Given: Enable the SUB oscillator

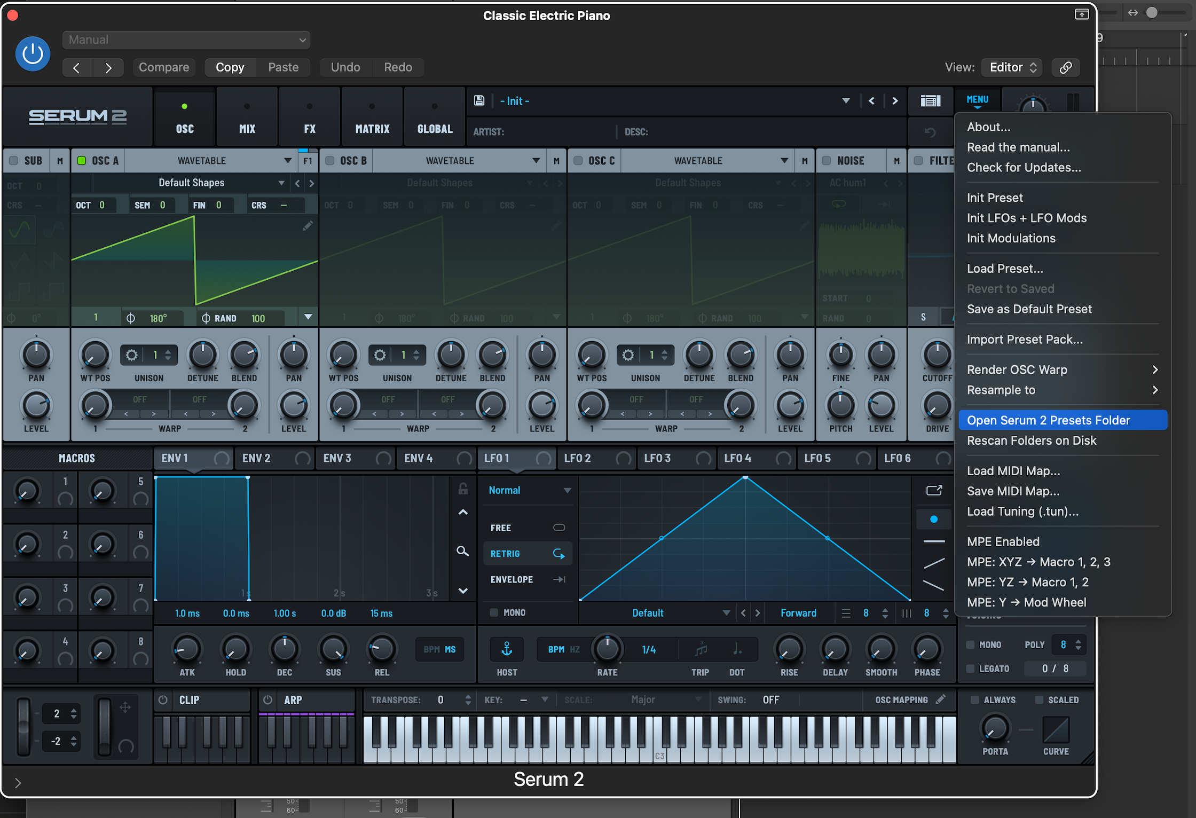Looking at the screenshot, I should [14, 161].
